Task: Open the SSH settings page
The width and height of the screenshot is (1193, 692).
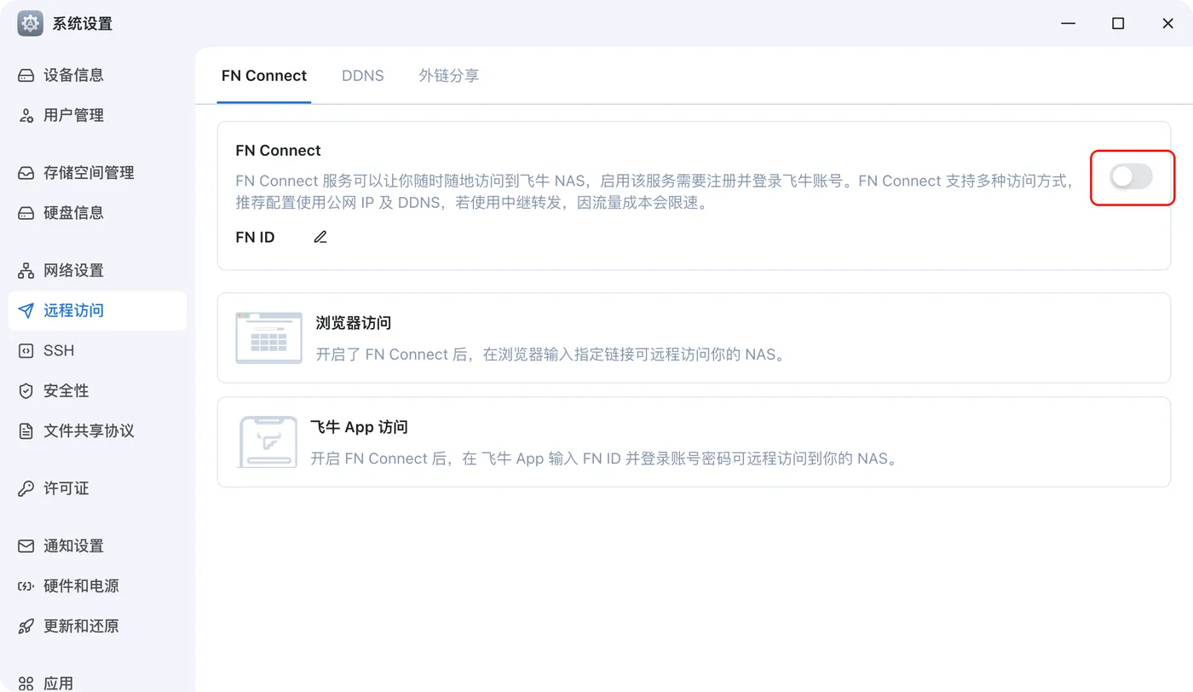Action: tap(57, 350)
